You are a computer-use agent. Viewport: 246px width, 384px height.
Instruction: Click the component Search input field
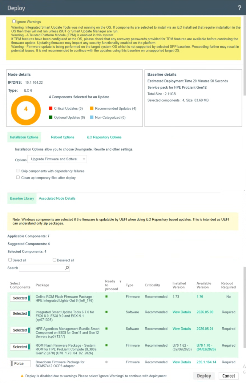(x=44, y=268)
